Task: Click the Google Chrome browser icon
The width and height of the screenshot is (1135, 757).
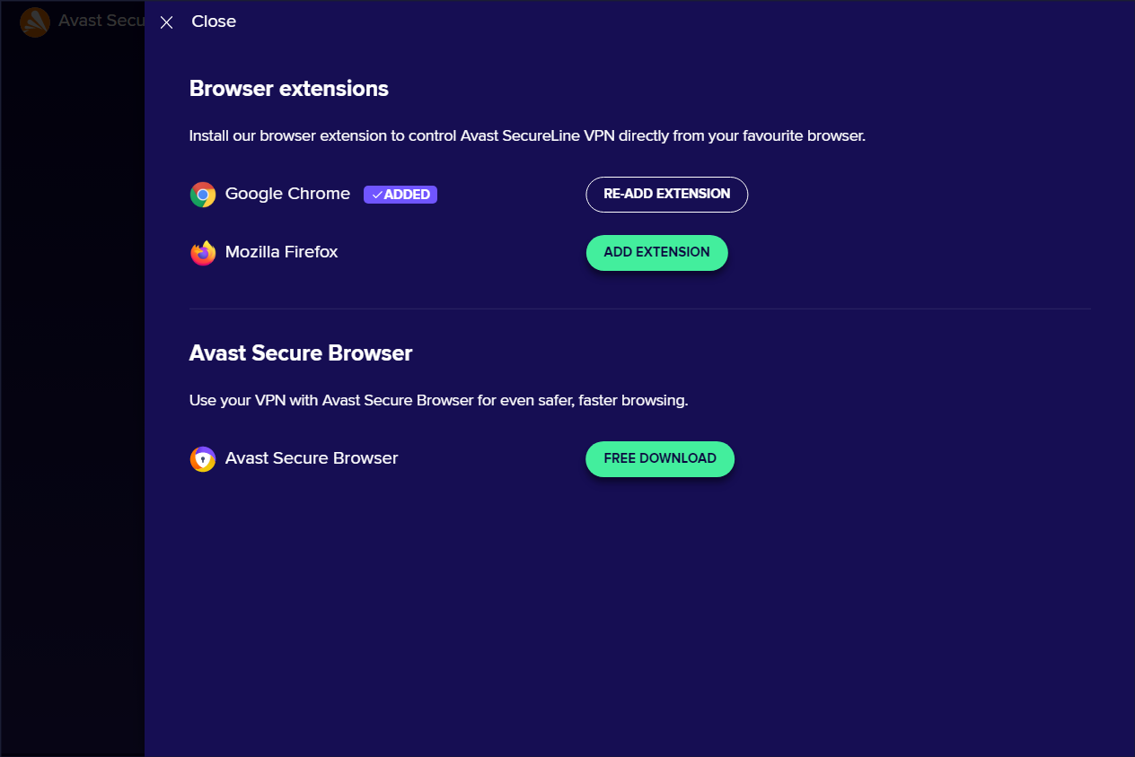Action: pyautogui.click(x=203, y=195)
